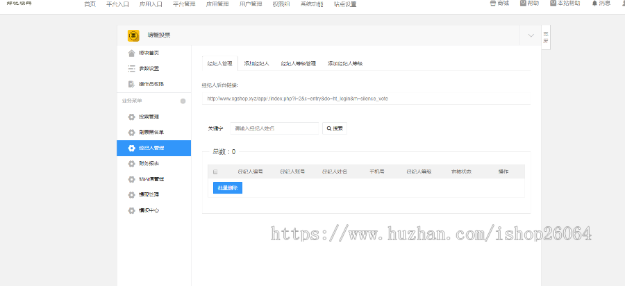The width and height of the screenshot is (625, 286).
Task: Open 操作员权限 via its document icon
Action: 131,84
